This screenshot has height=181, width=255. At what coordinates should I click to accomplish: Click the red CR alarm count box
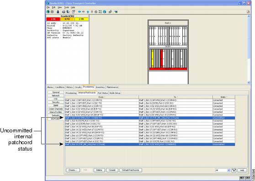53,19
